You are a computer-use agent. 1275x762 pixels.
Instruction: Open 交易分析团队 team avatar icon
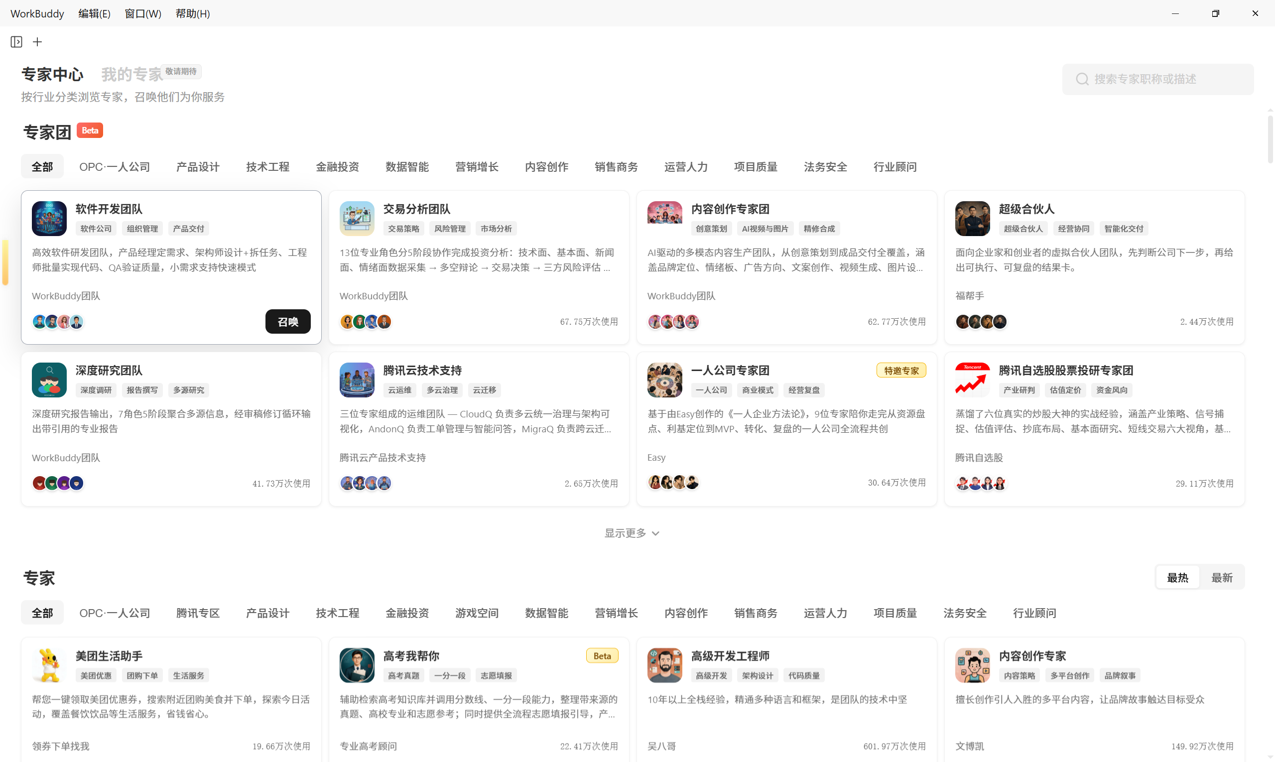click(357, 219)
